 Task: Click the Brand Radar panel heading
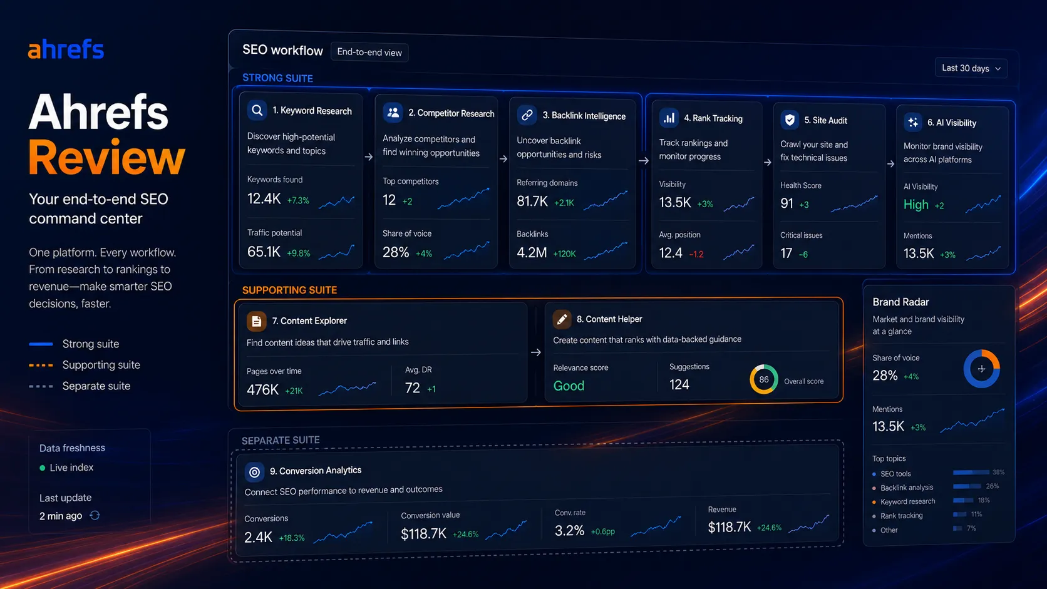[900, 302]
